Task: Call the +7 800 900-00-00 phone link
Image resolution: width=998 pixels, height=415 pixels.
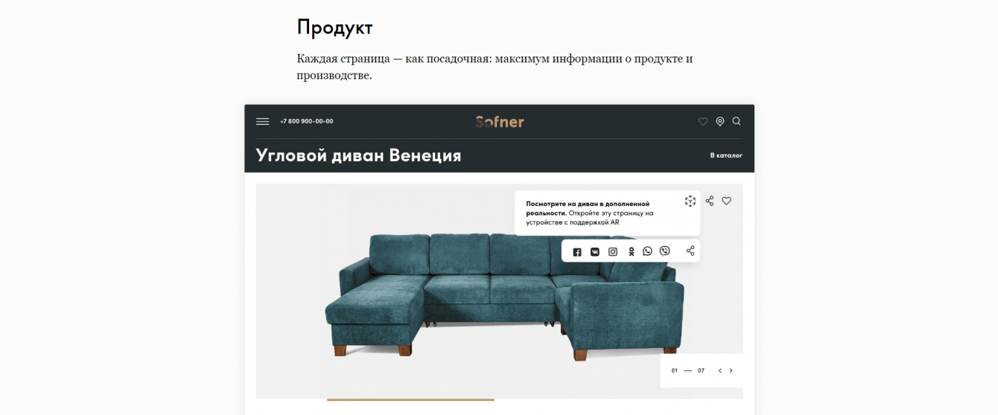Action: coord(307,121)
